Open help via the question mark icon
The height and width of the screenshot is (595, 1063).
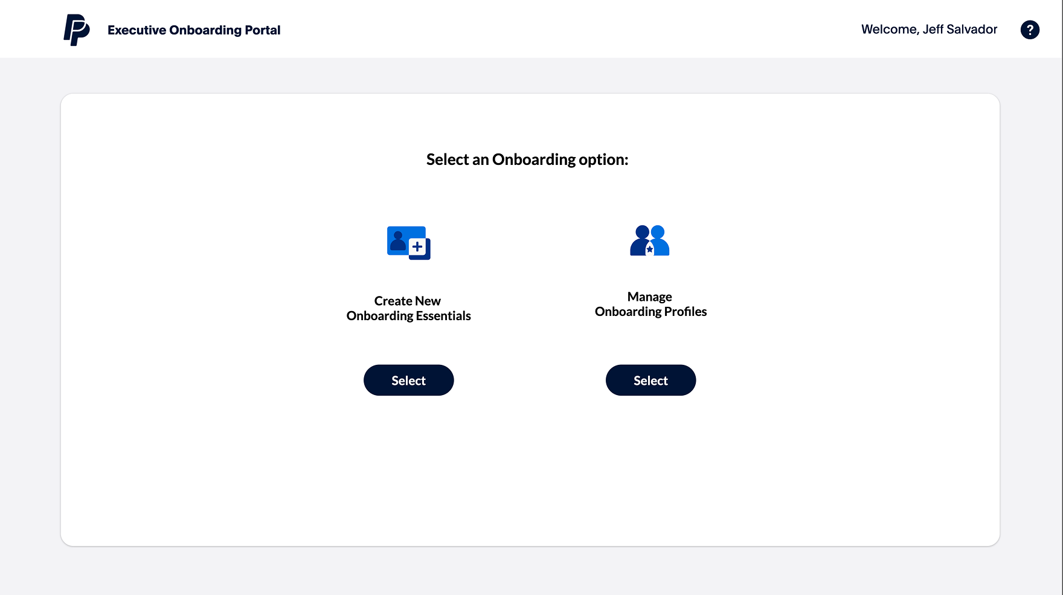1030,30
